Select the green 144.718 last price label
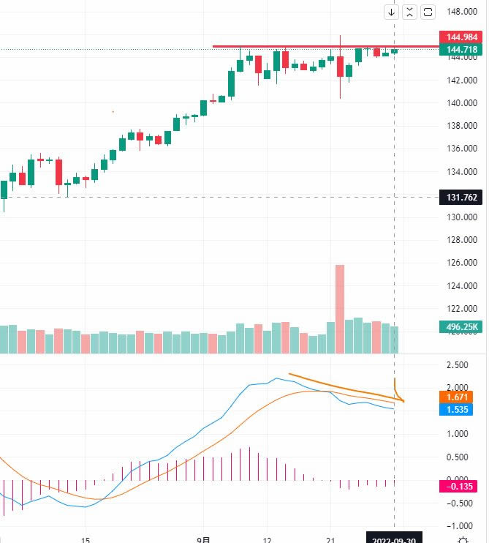This screenshot has width=489, height=543. 461,49
